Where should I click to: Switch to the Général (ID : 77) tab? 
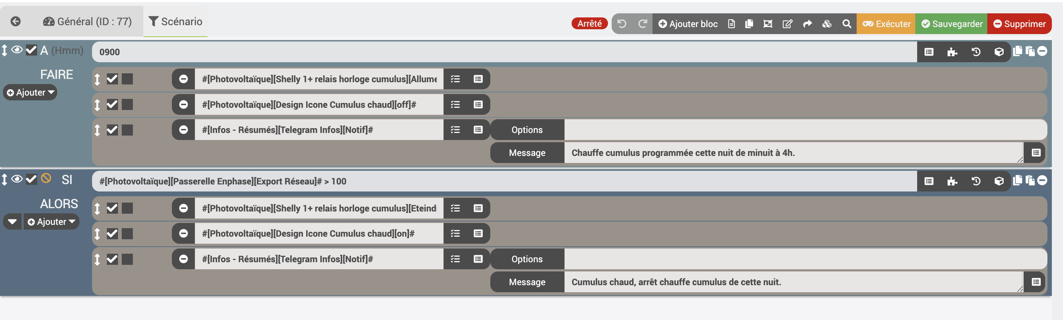[87, 21]
